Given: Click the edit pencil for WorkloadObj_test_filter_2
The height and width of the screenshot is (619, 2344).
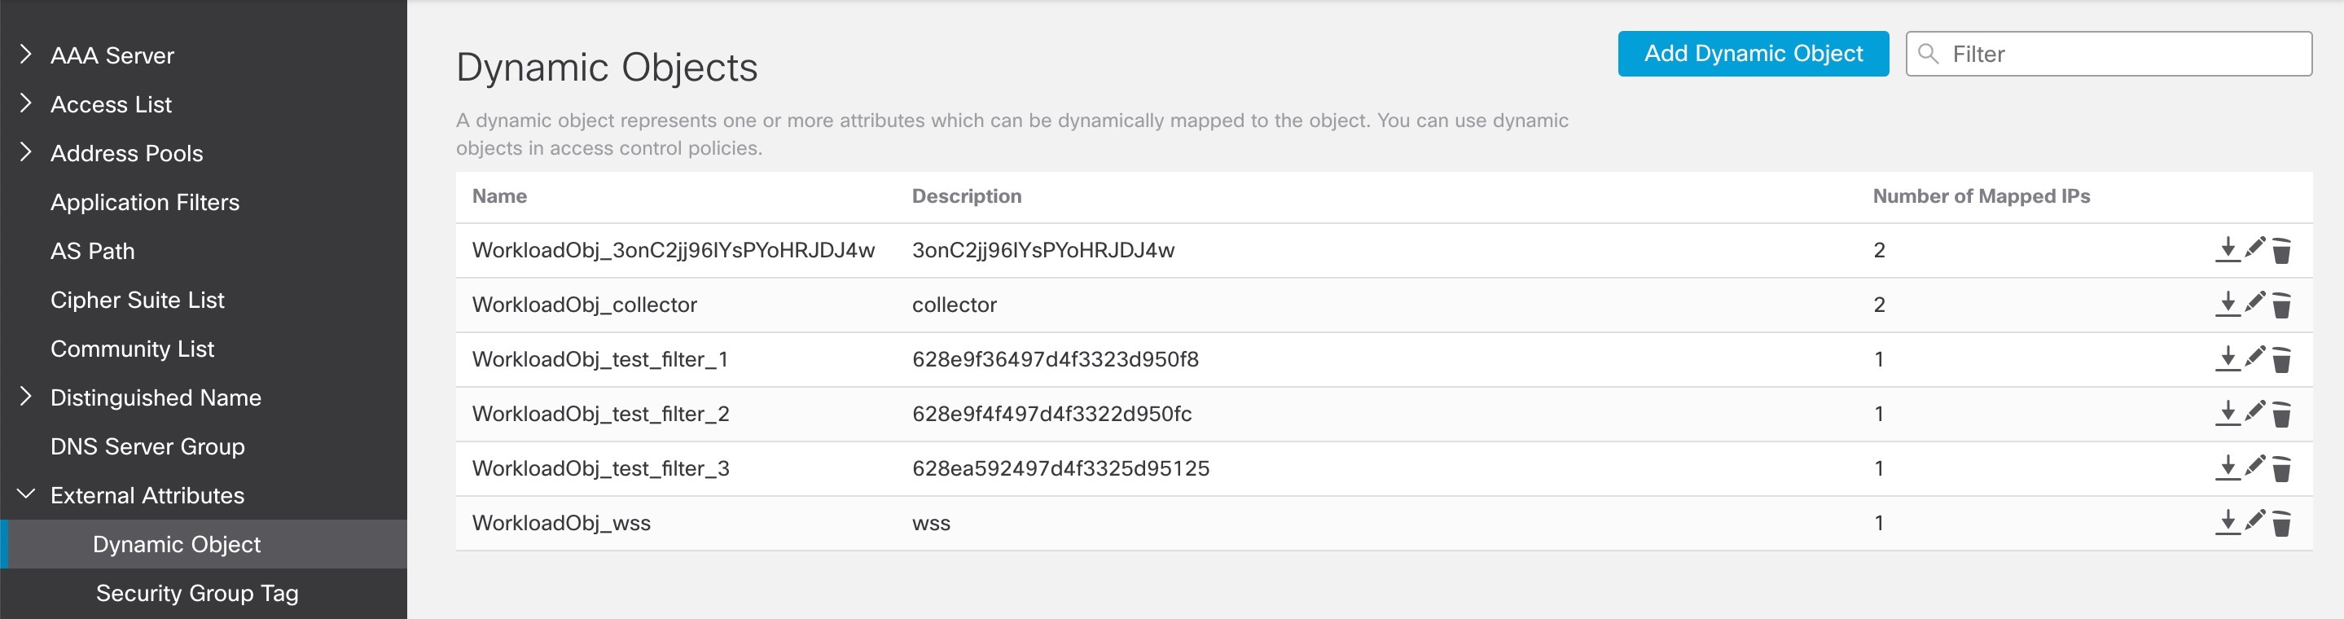Looking at the screenshot, I should point(2255,412).
